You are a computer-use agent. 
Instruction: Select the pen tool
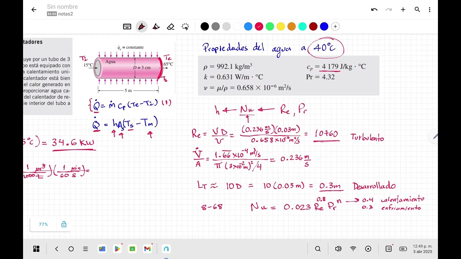coord(142,27)
